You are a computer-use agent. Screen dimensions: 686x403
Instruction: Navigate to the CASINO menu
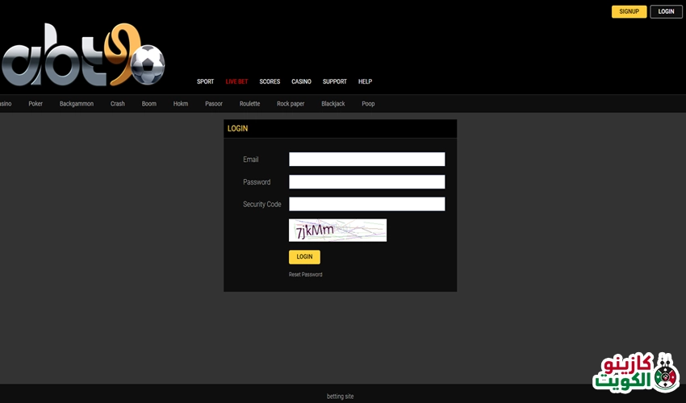(301, 81)
